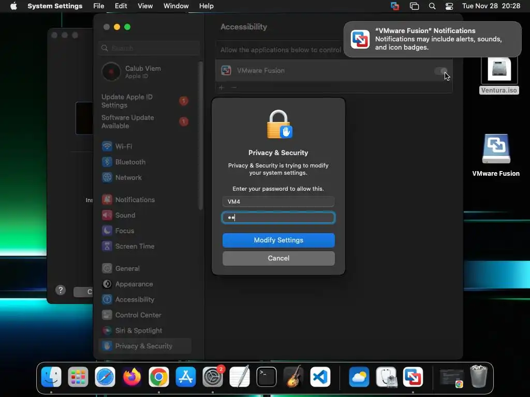The height and width of the screenshot is (397, 530).
Task: Open Focus settings in sidebar
Action: click(x=145, y=231)
